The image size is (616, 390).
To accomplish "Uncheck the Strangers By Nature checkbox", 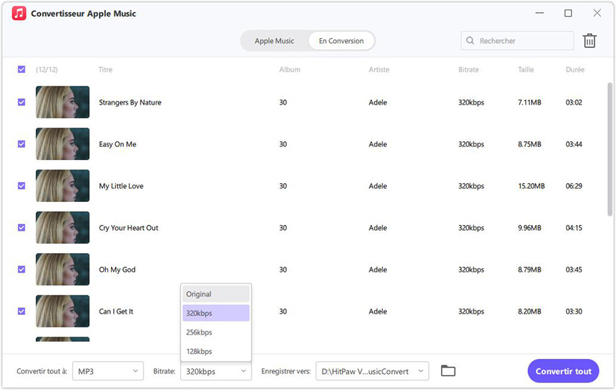I will 22,102.
